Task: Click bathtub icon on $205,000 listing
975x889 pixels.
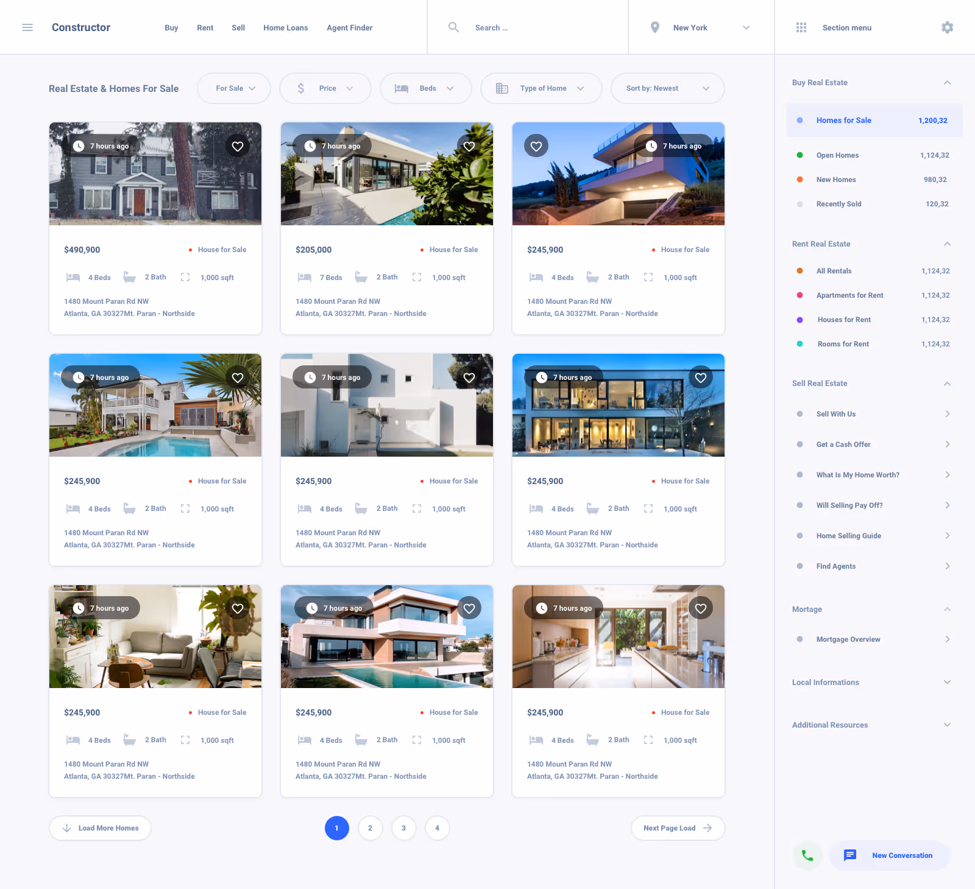Action: click(x=361, y=277)
